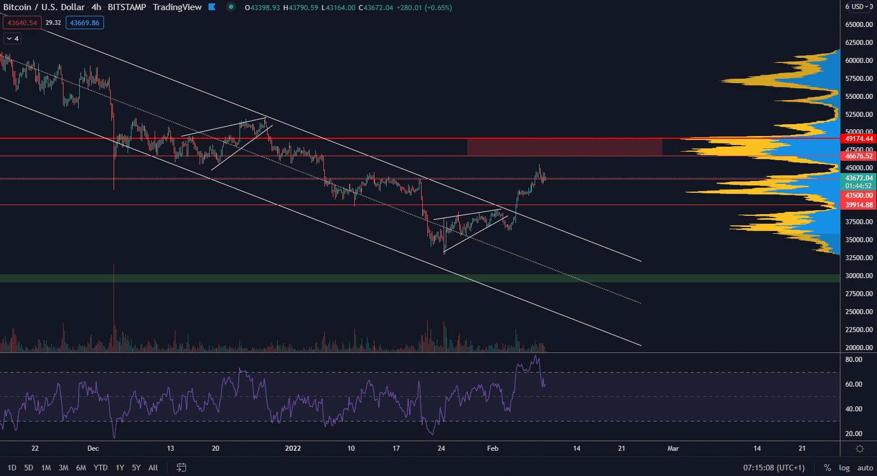This screenshot has height=476, width=877.
Task: Click the blue buy price 43669.86
Action: tap(84, 23)
